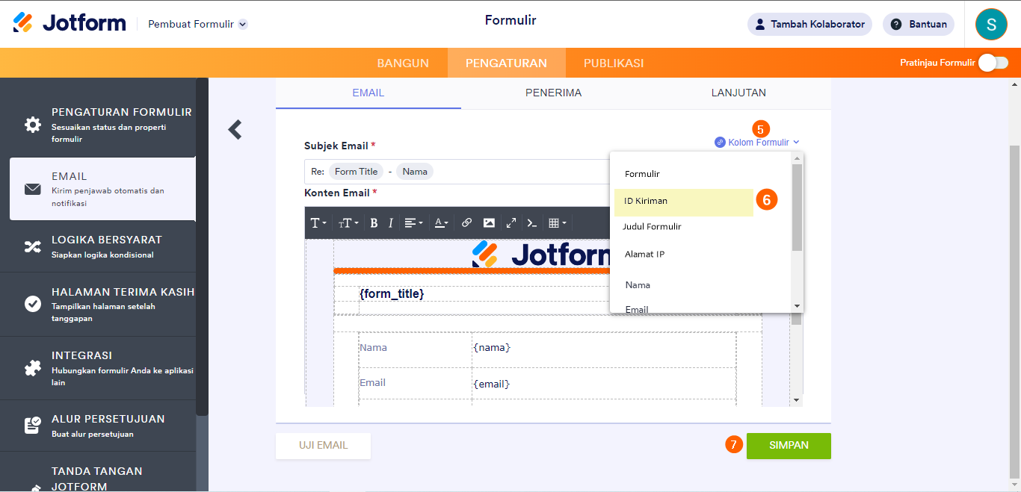Click the {form_title} placeholder text

point(392,293)
